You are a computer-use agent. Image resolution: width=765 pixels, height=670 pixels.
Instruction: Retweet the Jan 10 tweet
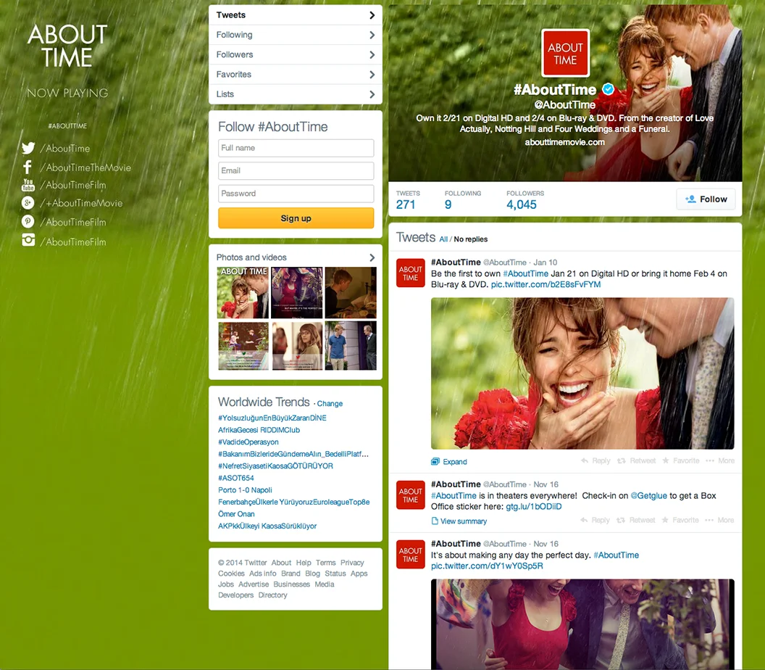point(637,460)
